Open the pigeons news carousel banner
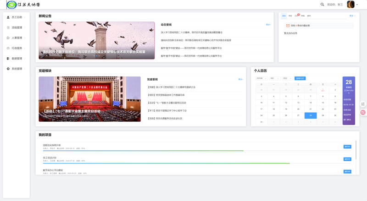The height and width of the screenshot is (201, 367). (97, 40)
